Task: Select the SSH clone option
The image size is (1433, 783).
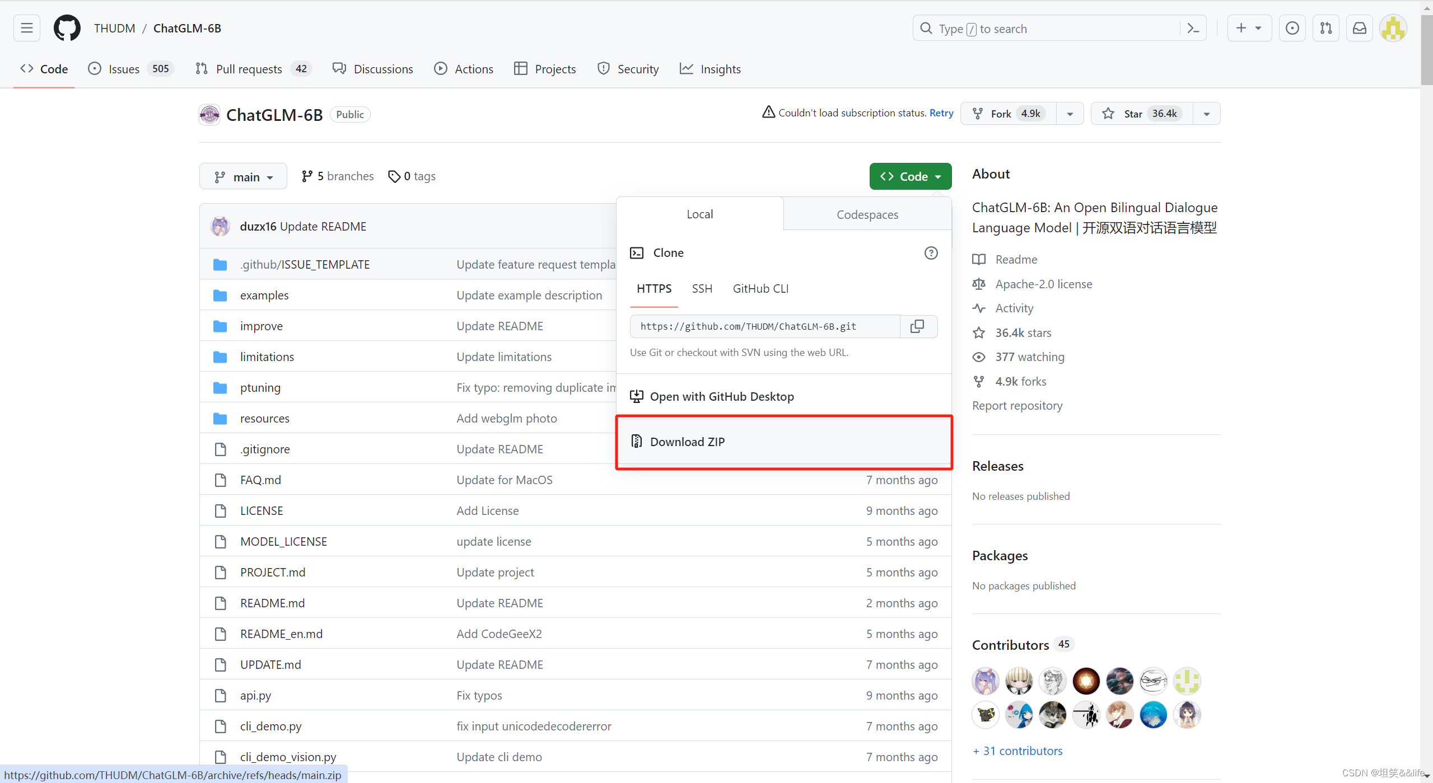Action: (702, 289)
